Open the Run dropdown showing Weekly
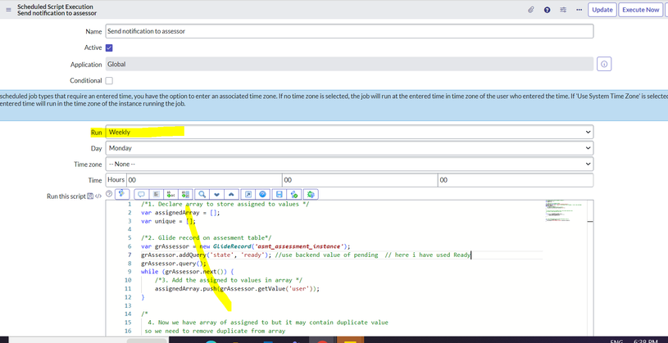 (349, 132)
